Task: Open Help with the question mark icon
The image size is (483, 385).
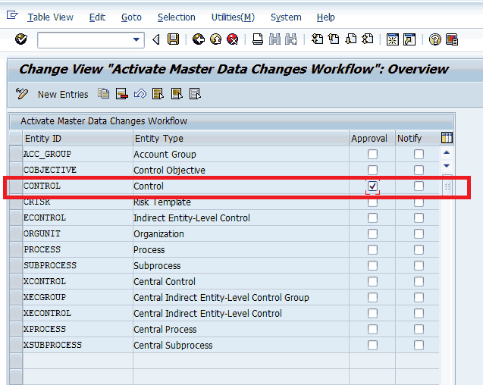Action: (x=434, y=39)
